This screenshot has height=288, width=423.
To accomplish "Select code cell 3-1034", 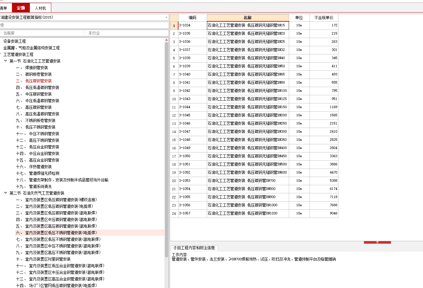I will tap(192, 25).
